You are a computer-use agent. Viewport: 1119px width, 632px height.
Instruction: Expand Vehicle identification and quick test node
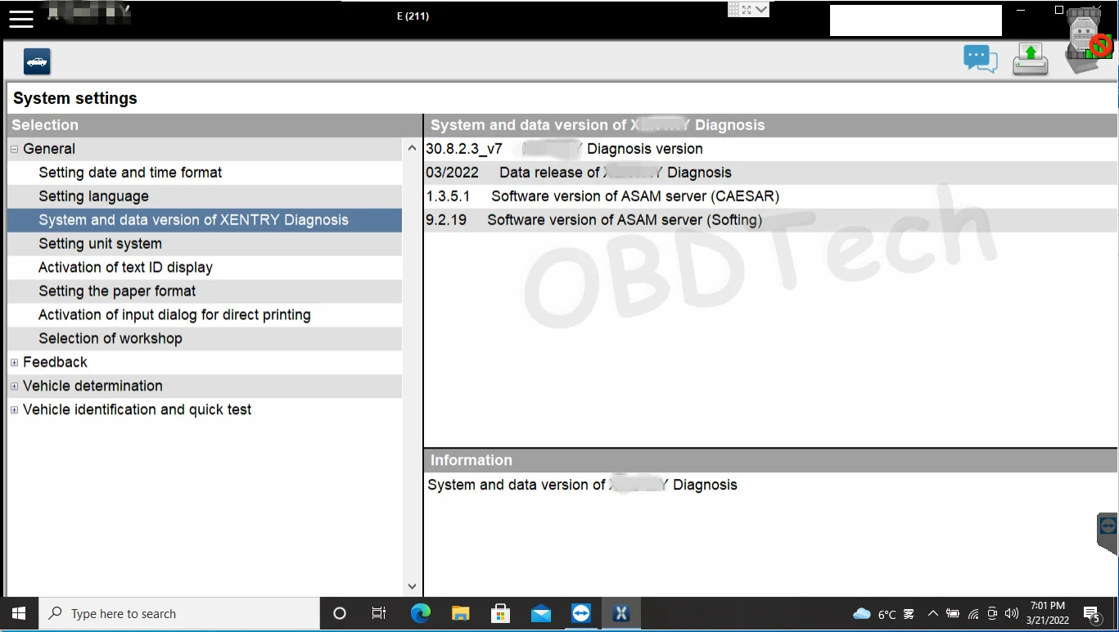point(15,410)
